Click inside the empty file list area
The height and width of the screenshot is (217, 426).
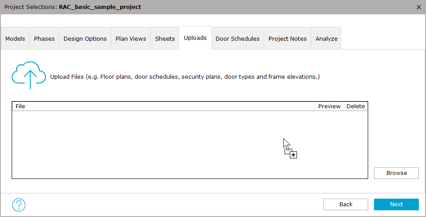click(x=190, y=145)
